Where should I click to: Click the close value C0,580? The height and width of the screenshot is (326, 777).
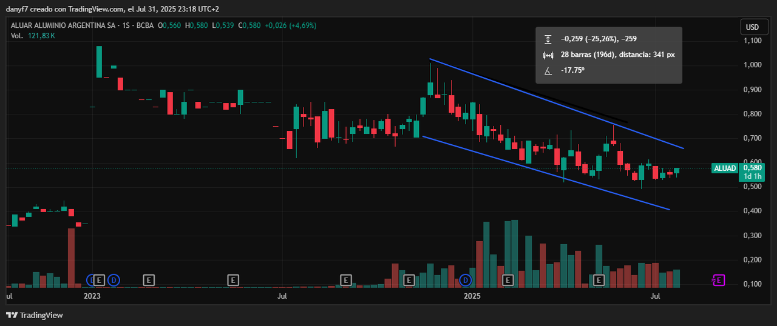[249, 25]
